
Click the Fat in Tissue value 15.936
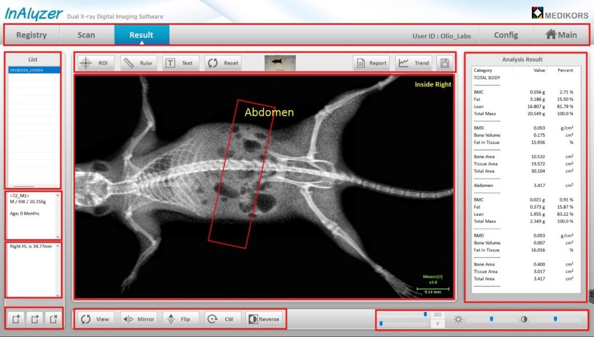538,142
